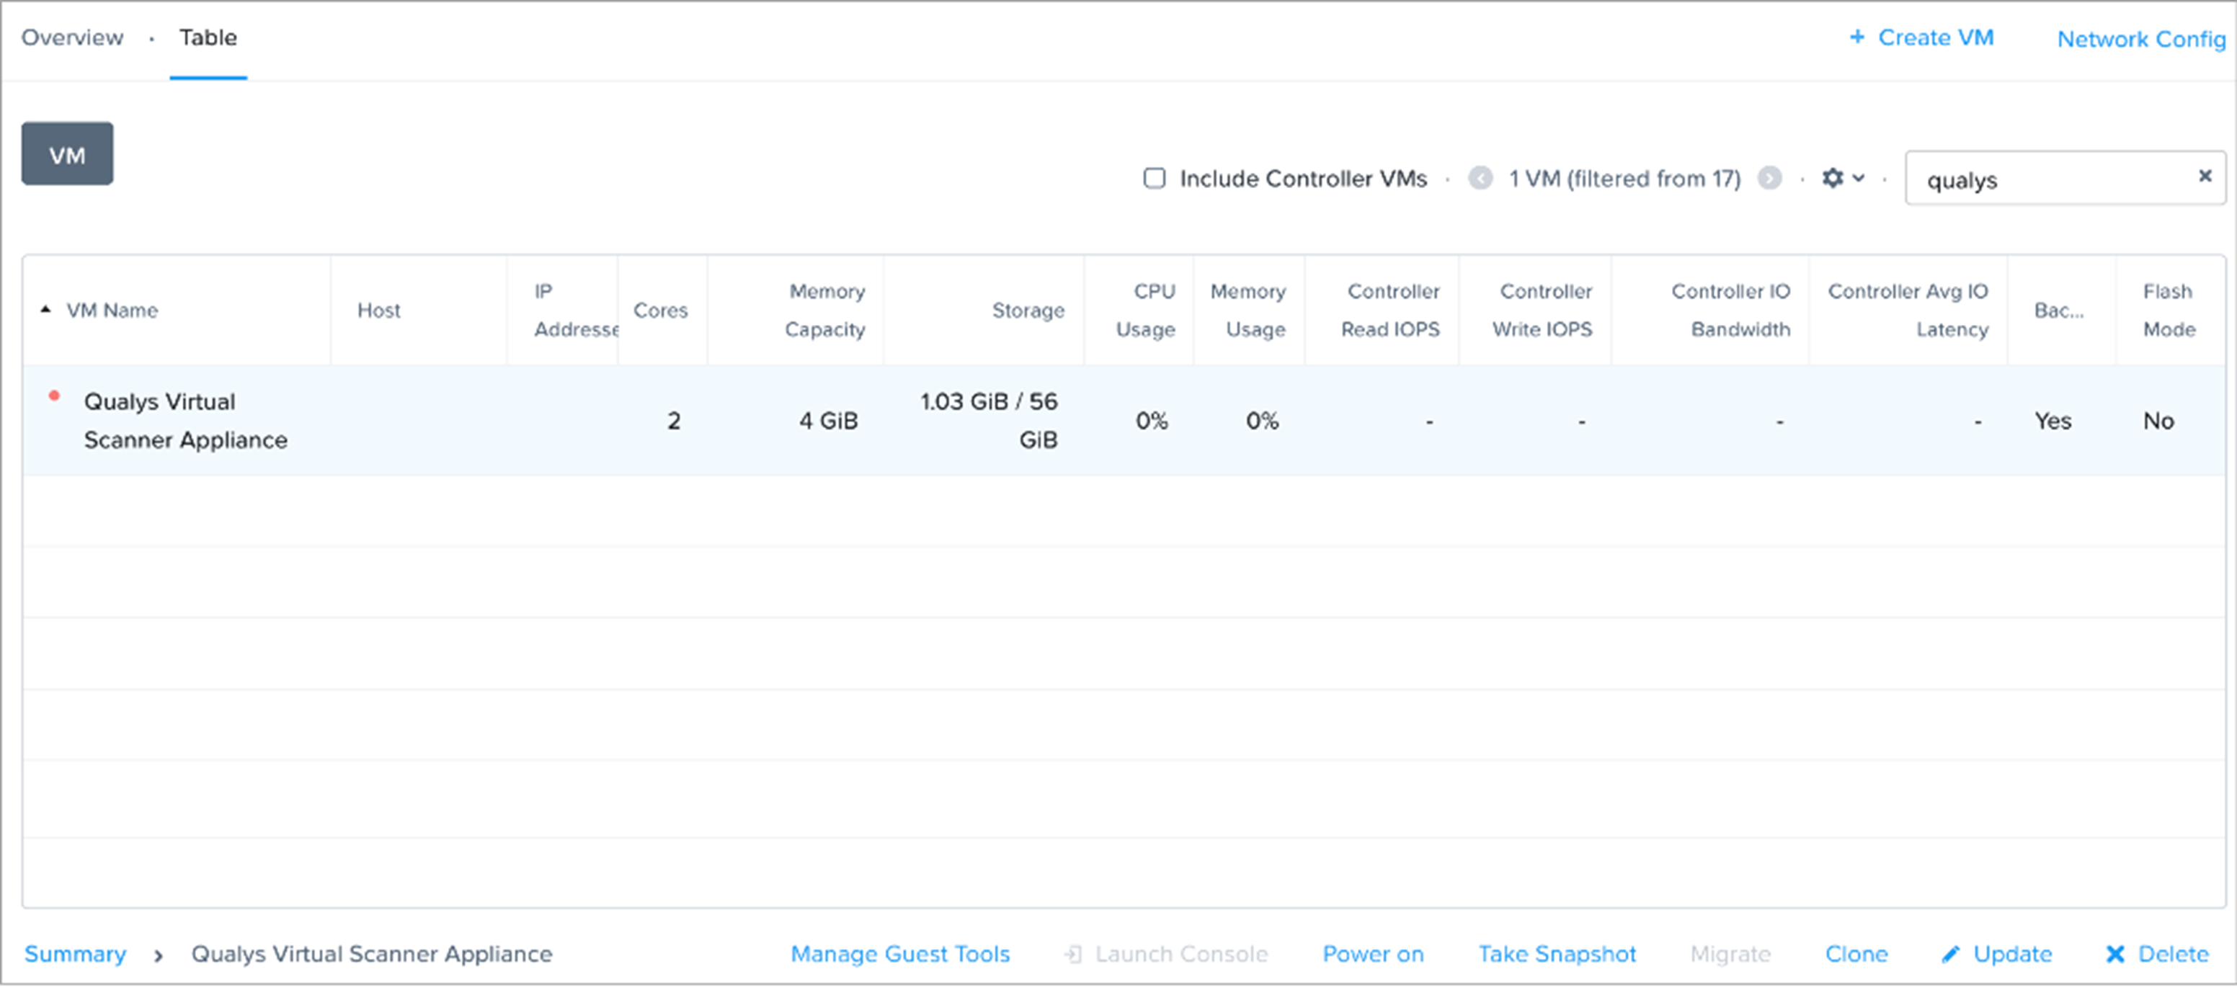This screenshot has height=987, width=2237.
Task: Open Manage Guest Tools
Action: coord(899,954)
